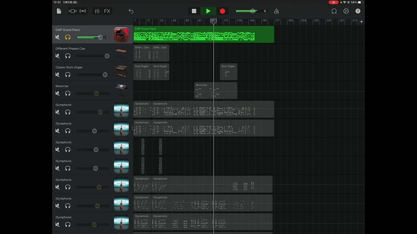Open song settings gear
417x234 pixels.
pyautogui.click(x=346, y=11)
